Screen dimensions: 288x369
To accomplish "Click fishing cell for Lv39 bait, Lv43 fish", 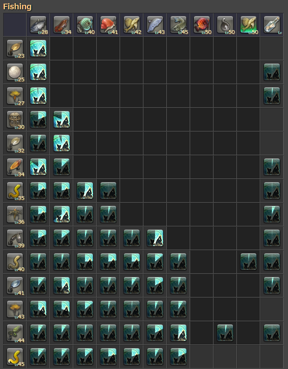I will (x=155, y=238).
